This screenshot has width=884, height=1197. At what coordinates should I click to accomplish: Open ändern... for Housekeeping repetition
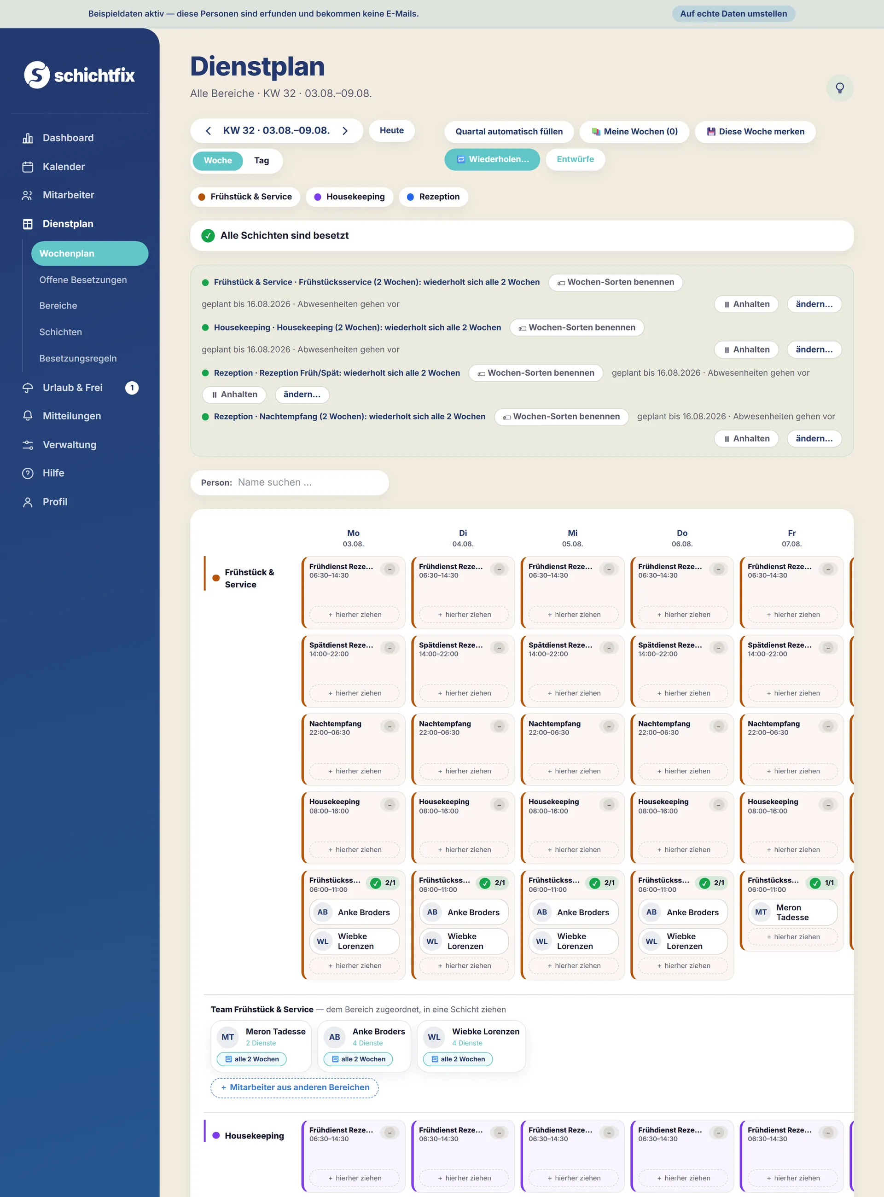814,350
